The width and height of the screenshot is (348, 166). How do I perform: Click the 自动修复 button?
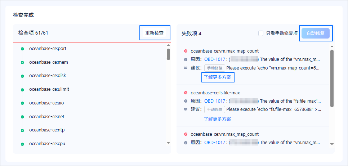[315, 33]
